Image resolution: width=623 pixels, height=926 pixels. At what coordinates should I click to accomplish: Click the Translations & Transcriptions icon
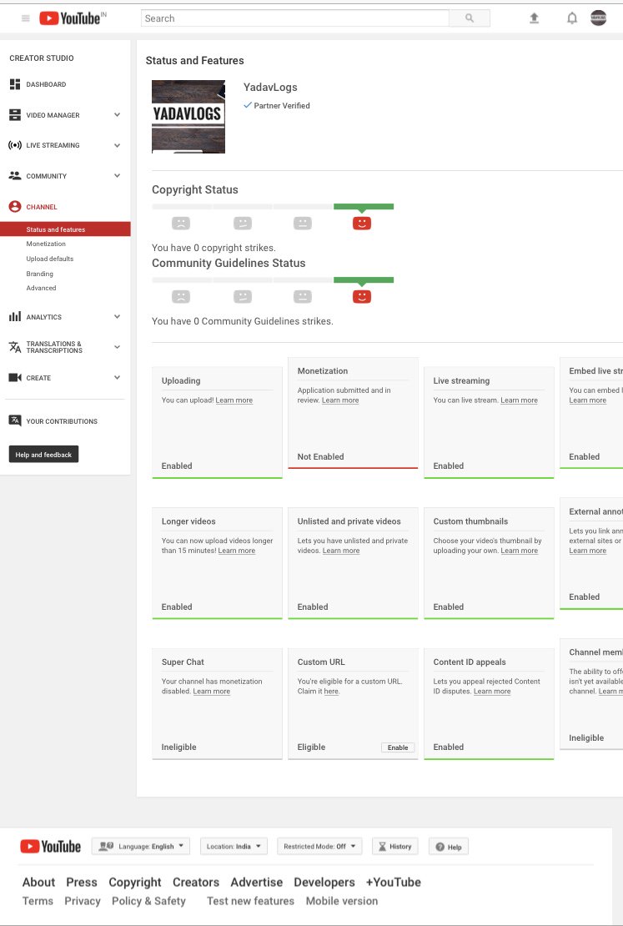tap(15, 347)
